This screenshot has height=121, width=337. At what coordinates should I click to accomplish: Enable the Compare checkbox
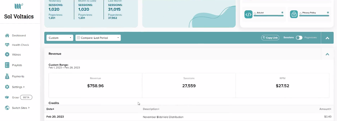click(x=79, y=38)
